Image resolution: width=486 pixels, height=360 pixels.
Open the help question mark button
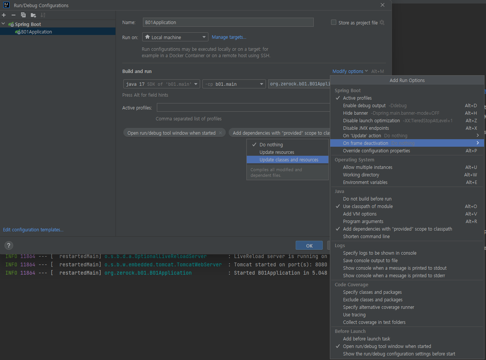pos(9,245)
